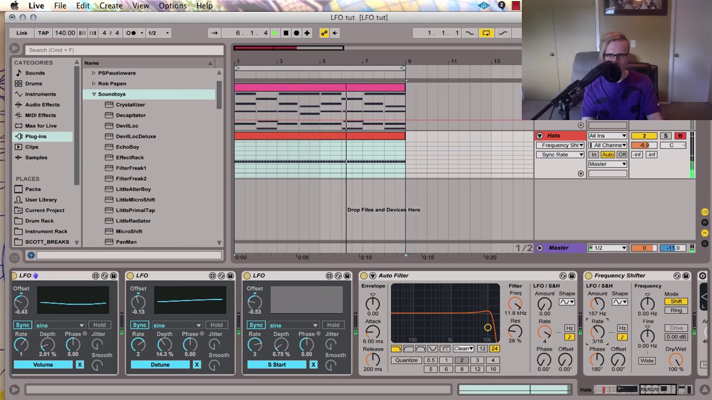Open the Apple menu
The height and width of the screenshot is (400, 712).
coord(14,6)
